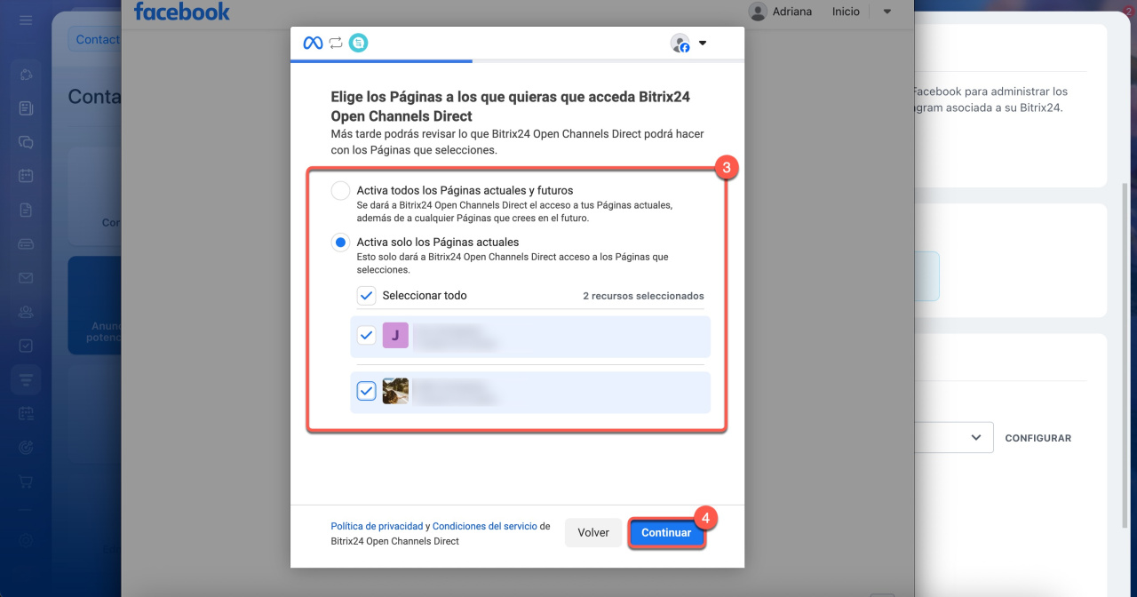Open the news feed icon in sidebar

tap(26, 108)
